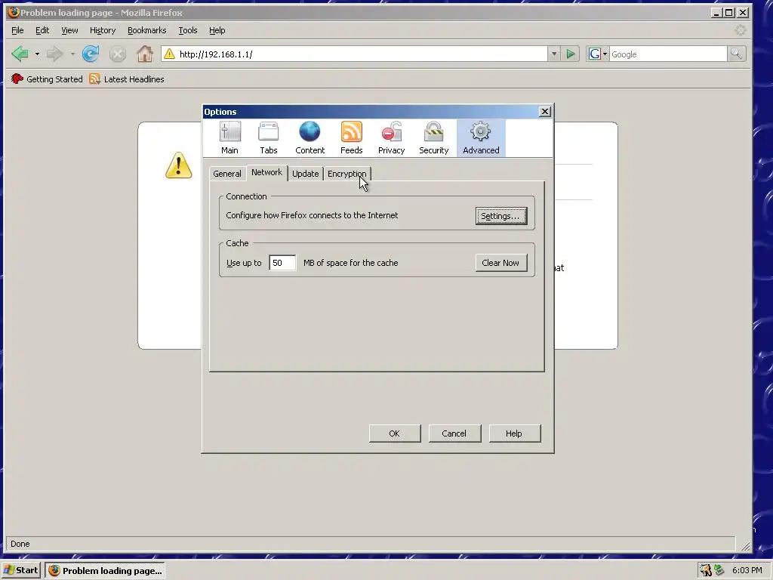
Task: Open the Security options panel
Action: (434, 138)
